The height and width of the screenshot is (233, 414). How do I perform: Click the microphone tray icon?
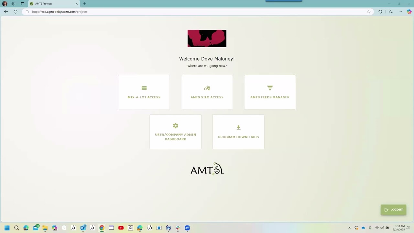click(370, 228)
